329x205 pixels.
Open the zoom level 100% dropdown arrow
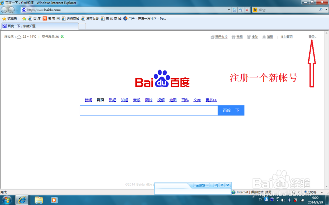(x=322, y=193)
